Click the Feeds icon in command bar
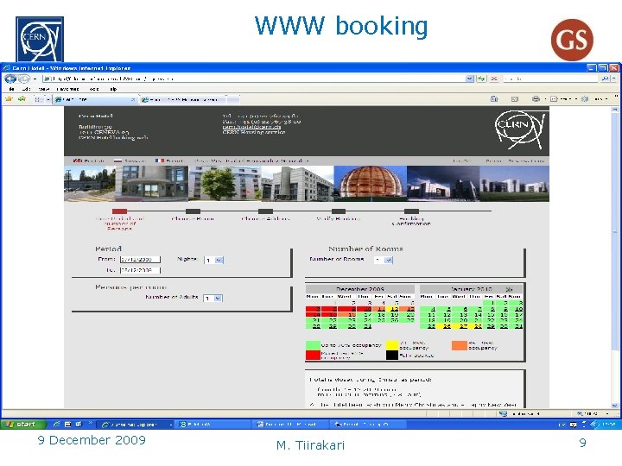The height and width of the screenshot is (466, 622). pyautogui.click(x=515, y=99)
